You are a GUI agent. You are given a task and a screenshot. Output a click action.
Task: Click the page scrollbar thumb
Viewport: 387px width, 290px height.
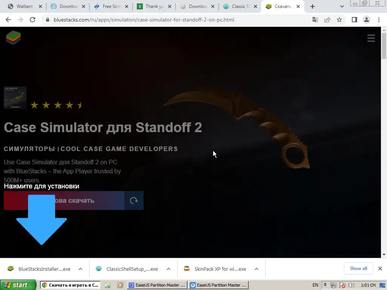(x=384, y=46)
